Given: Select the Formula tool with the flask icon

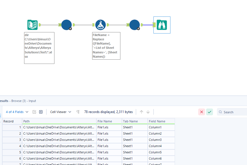Looking at the screenshot, I should 101,25.
